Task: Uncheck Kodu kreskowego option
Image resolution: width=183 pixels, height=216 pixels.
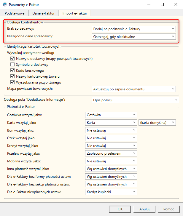Action: [13, 71]
